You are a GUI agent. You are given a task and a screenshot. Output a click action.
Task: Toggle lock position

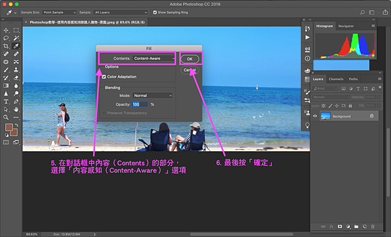[337, 106]
